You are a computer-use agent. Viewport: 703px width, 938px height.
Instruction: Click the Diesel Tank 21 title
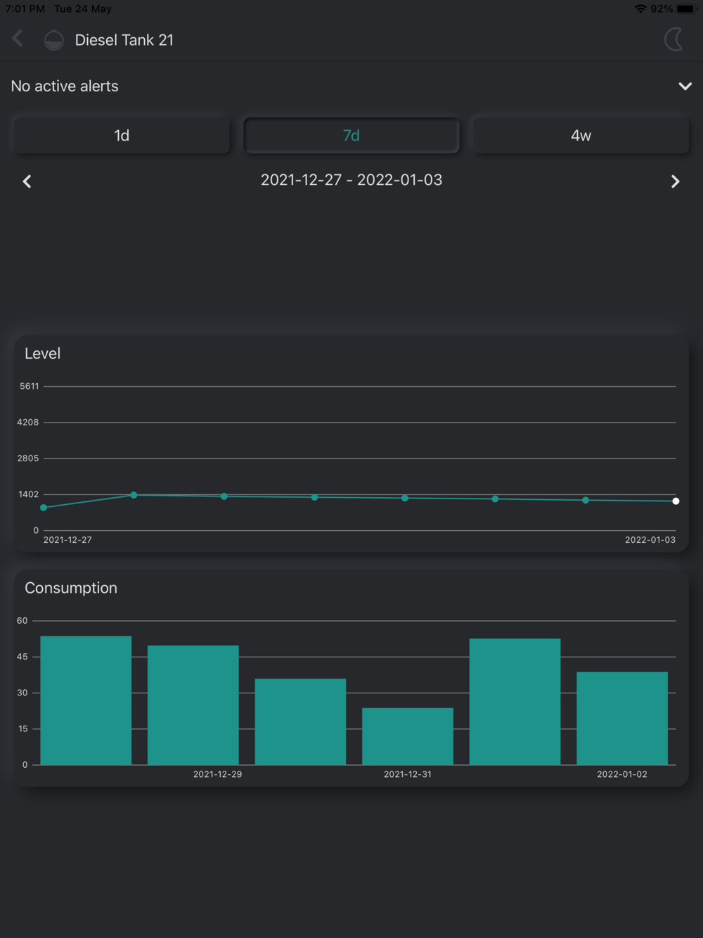124,40
